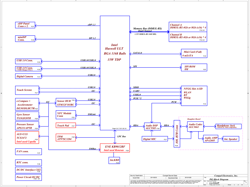Select the 'Dual Channel' label

pyautogui.click(x=145, y=31)
